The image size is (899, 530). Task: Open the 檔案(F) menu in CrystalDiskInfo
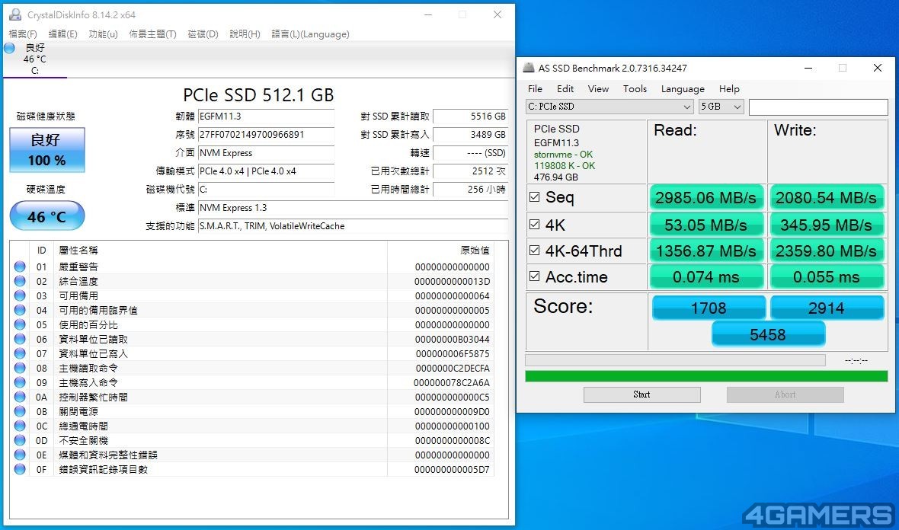23,34
